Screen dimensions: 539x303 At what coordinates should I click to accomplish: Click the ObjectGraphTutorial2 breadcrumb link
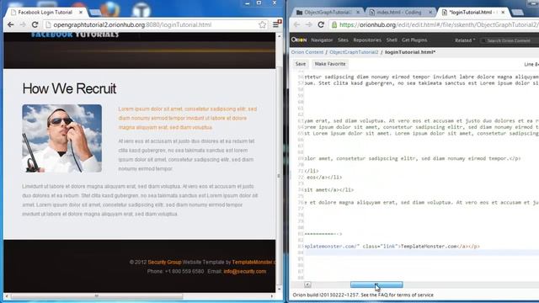tap(354, 52)
